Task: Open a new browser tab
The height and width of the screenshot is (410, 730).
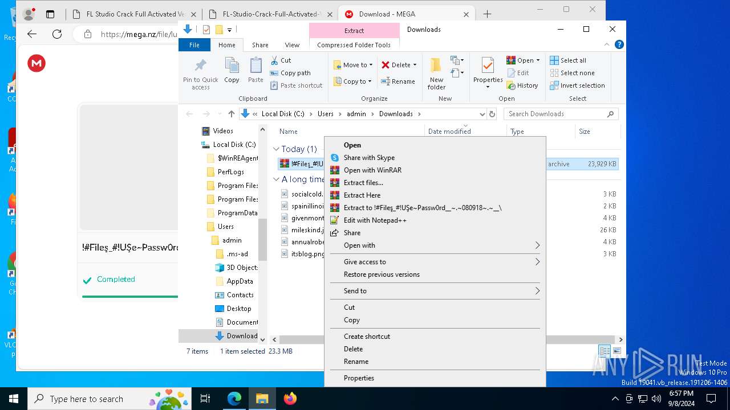Action: pos(487,14)
